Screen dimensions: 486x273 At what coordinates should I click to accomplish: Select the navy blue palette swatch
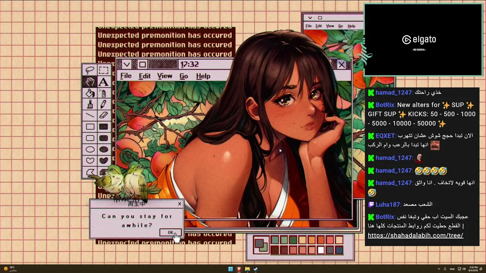click(x=339, y=250)
